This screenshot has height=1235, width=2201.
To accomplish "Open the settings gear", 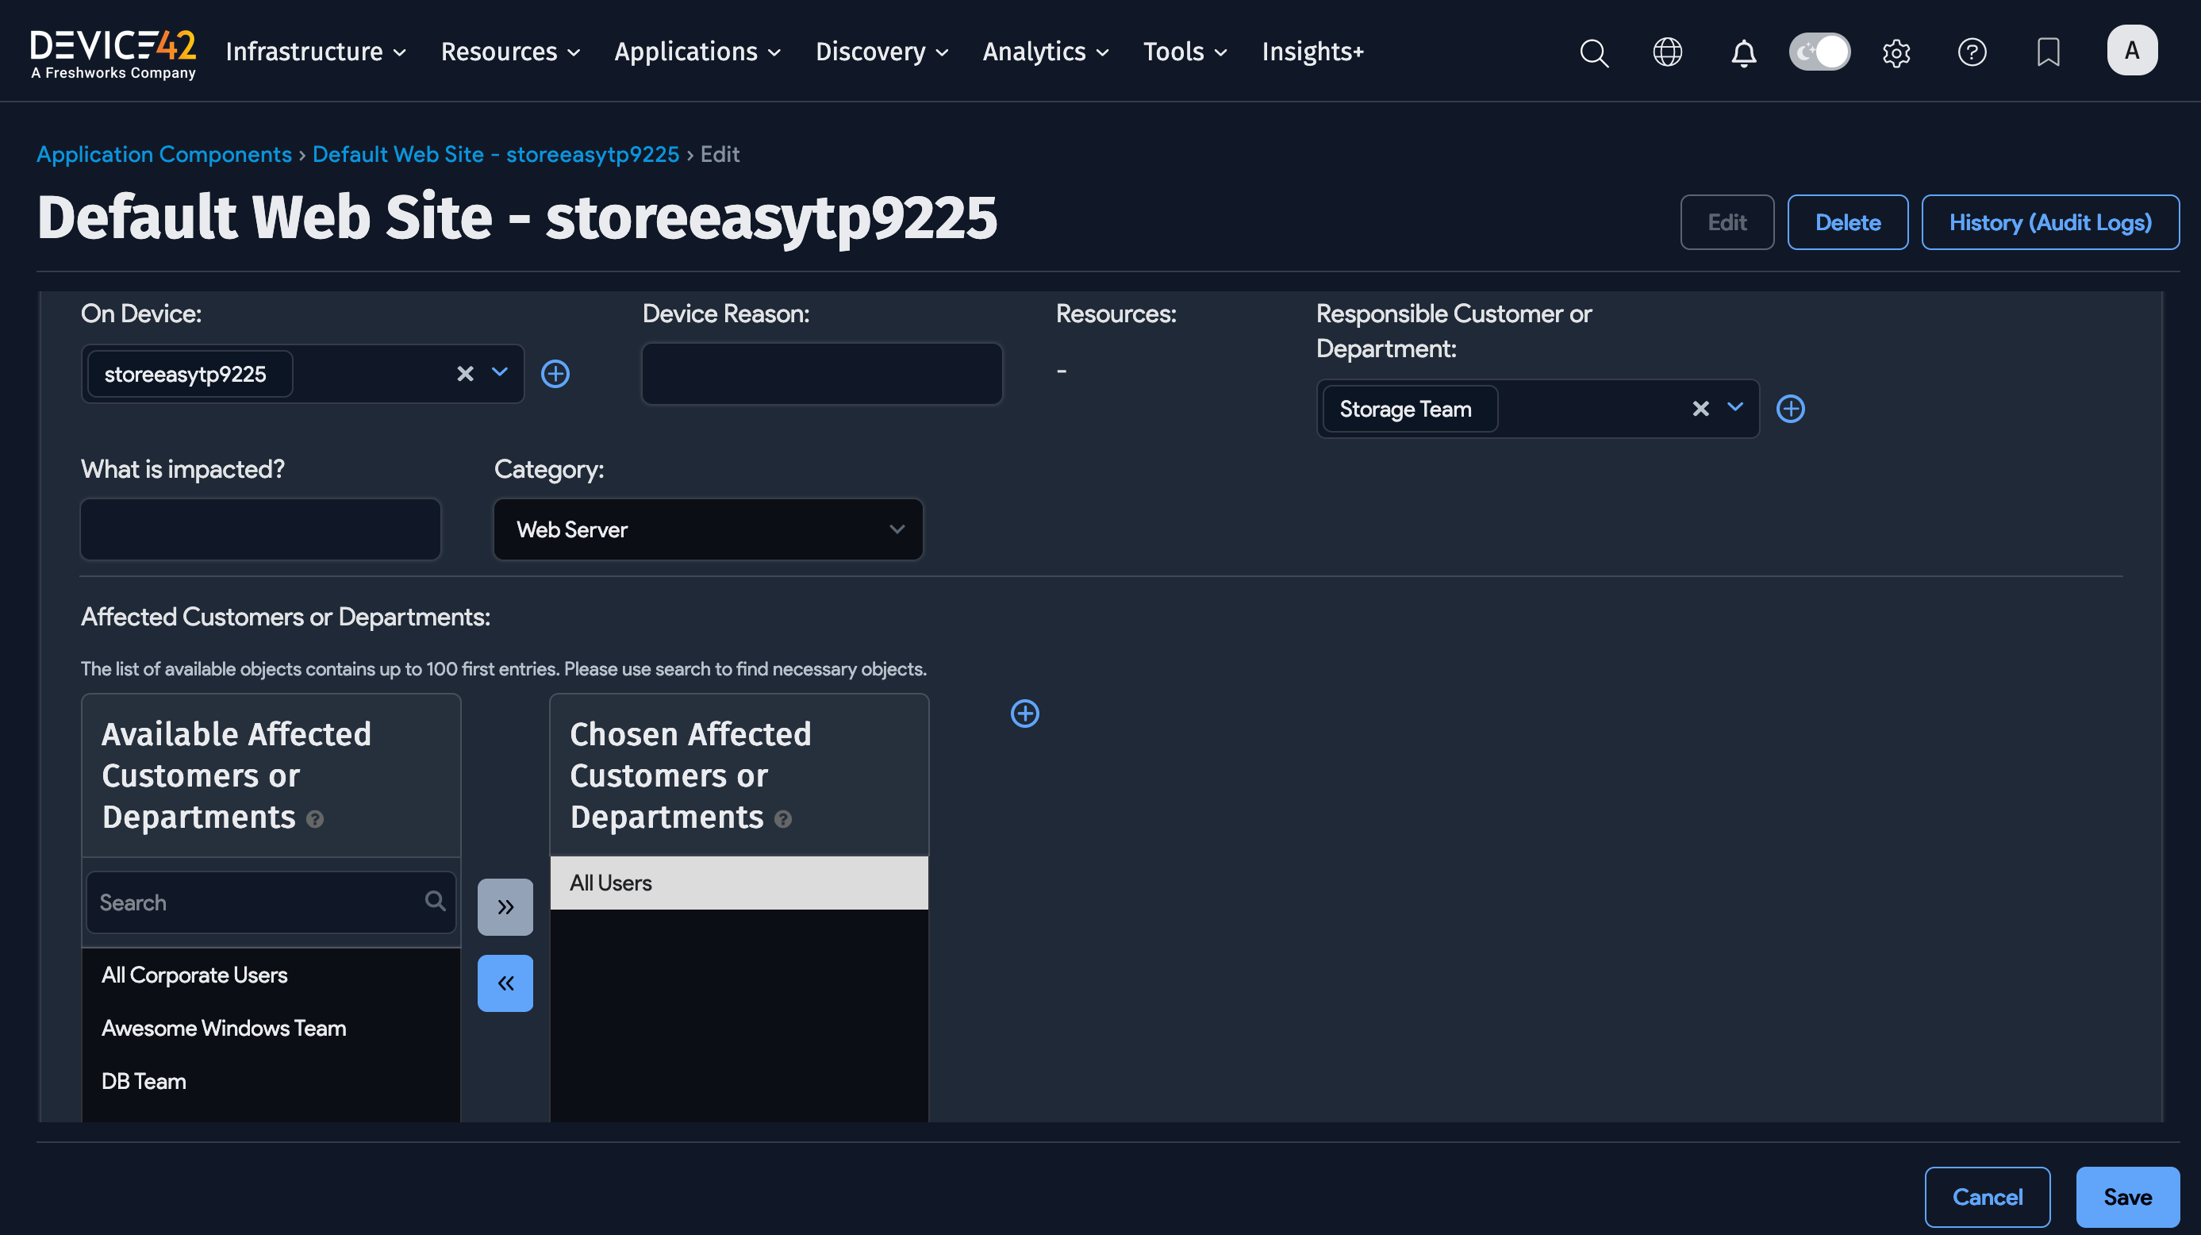I will pyautogui.click(x=1896, y=52).
